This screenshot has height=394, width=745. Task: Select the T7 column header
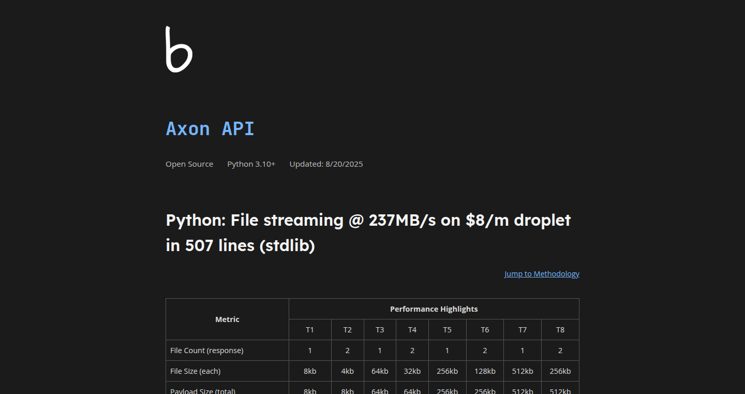[523, 330]
